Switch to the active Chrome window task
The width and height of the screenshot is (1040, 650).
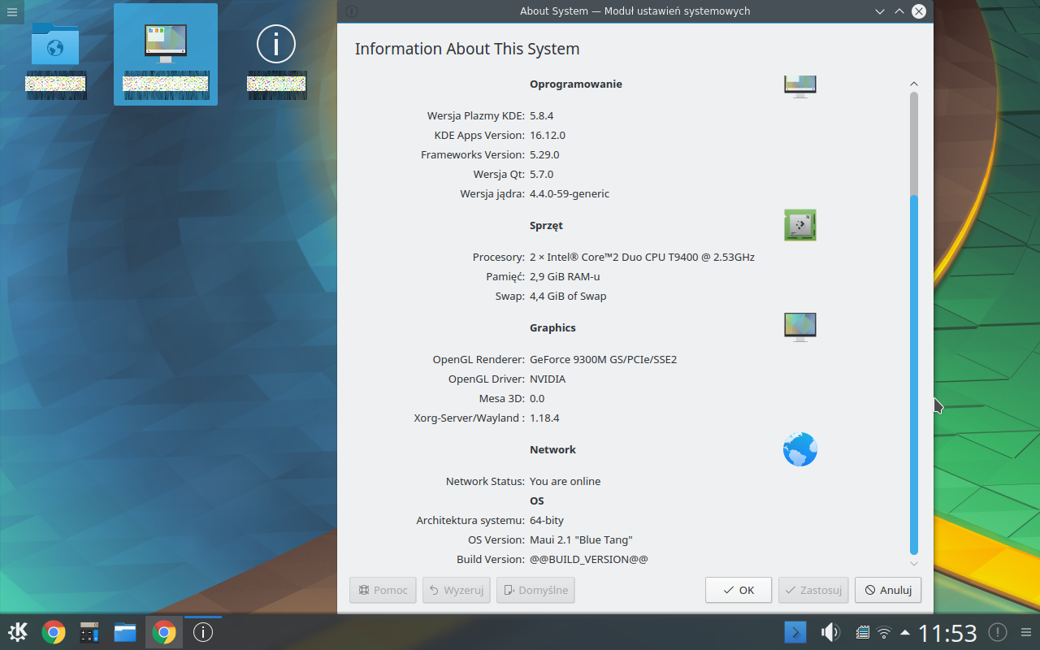[x=164, y=632]
